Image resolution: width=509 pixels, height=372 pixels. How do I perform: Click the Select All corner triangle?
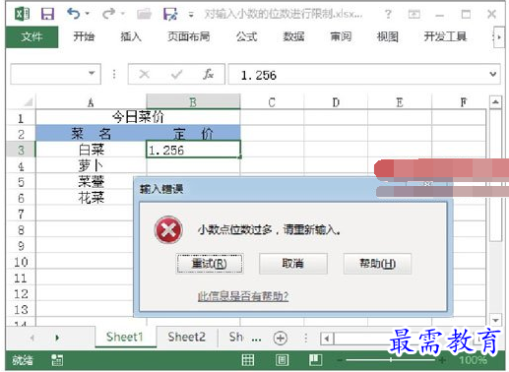[28, 102]
